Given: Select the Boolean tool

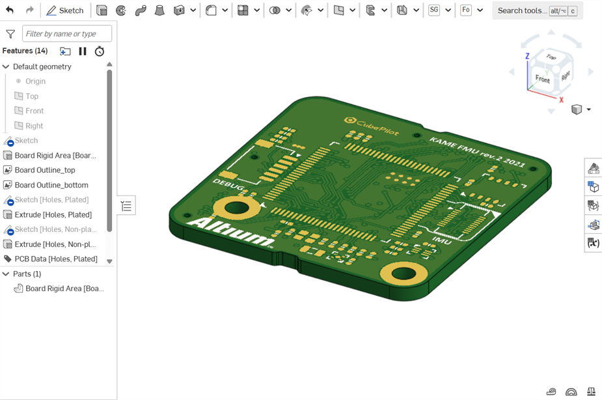Looking at the screenshot, I should point(275,10).
